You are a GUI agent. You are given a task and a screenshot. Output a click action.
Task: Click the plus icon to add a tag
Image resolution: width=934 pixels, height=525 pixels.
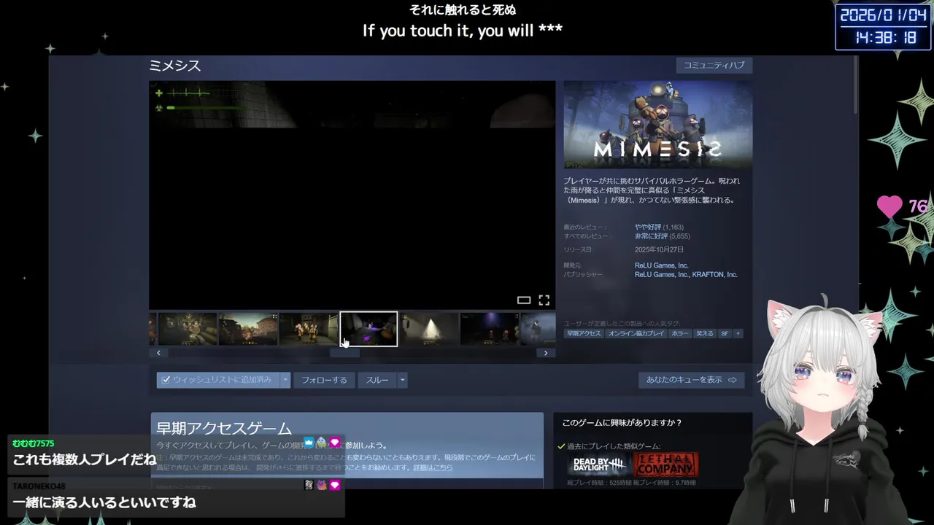pyautogui.click(x=738, y=333)
